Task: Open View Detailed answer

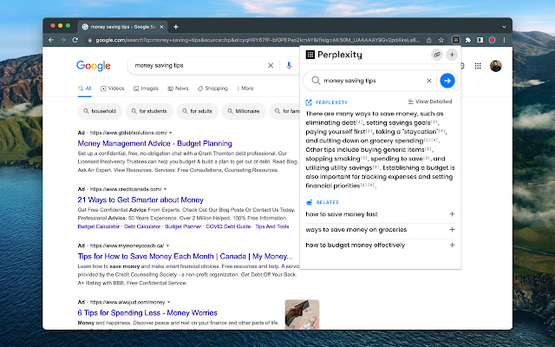Action: coord(430,101)
